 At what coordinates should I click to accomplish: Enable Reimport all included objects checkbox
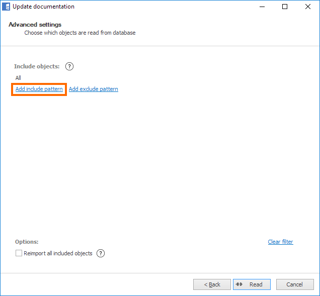(x=19, y=253)
